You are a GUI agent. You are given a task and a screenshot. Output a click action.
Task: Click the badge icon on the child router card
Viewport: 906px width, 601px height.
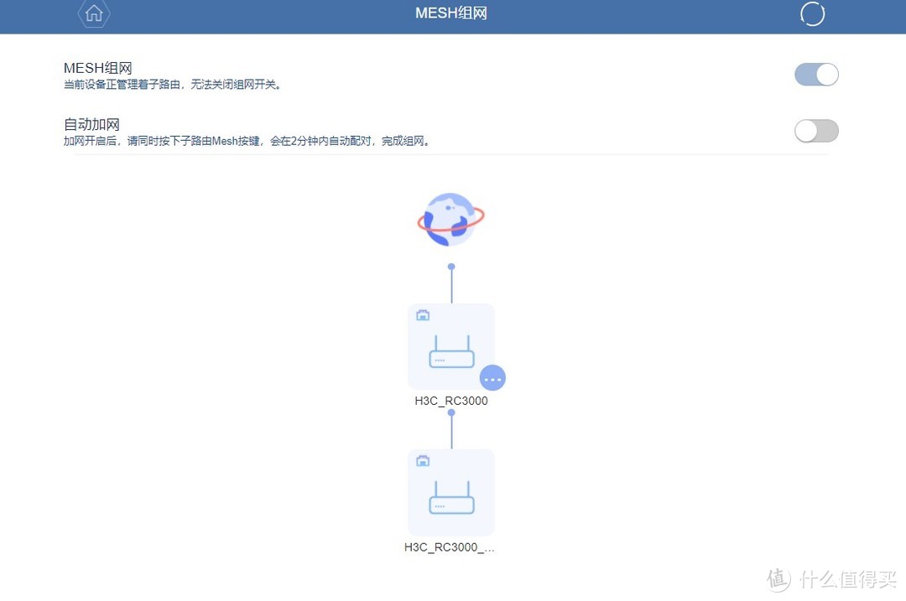tap(423, 459)
